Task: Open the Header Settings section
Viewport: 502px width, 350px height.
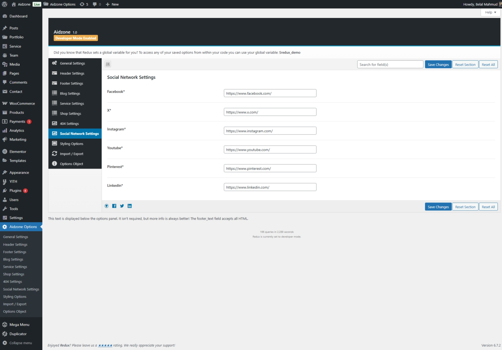Action: 72,73
